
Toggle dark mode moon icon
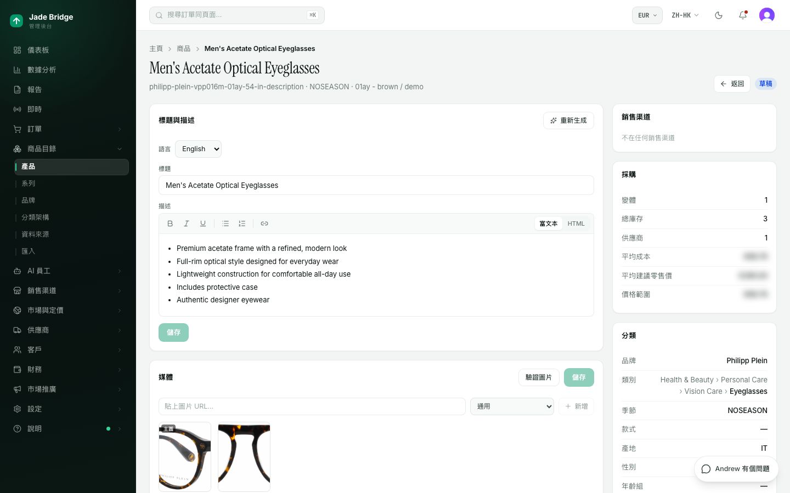719,15
